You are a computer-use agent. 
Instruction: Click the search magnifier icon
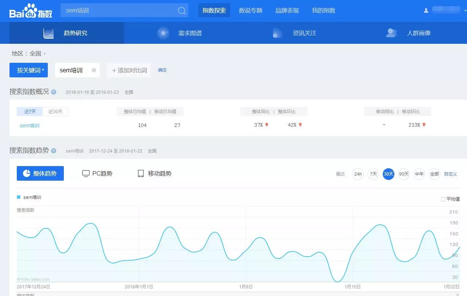182,11
